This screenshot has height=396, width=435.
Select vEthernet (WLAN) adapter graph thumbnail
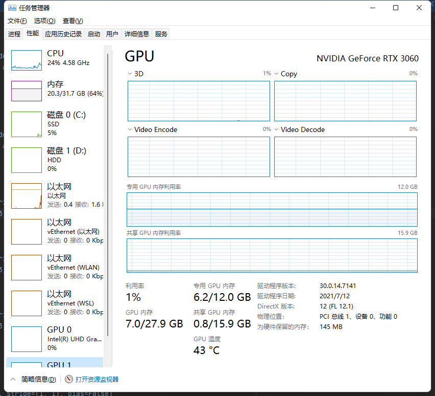(27, 268)
